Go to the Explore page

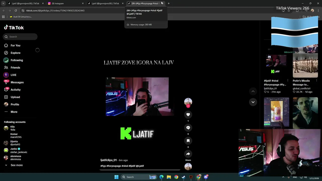click(x=15, y=53)
